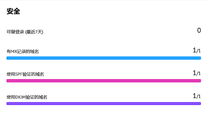Select the 使用SPF验证的域名 label
The image size is (208, 128).
tap(25, 74)
